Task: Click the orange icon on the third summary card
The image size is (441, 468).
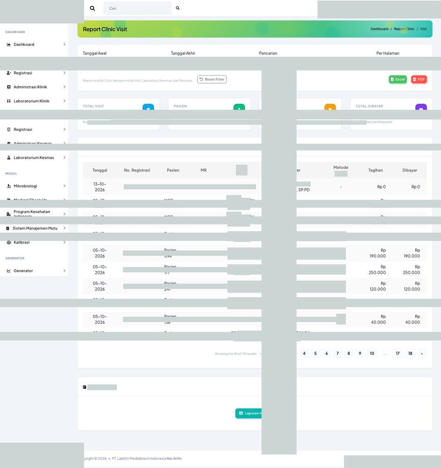Action: 330,107
